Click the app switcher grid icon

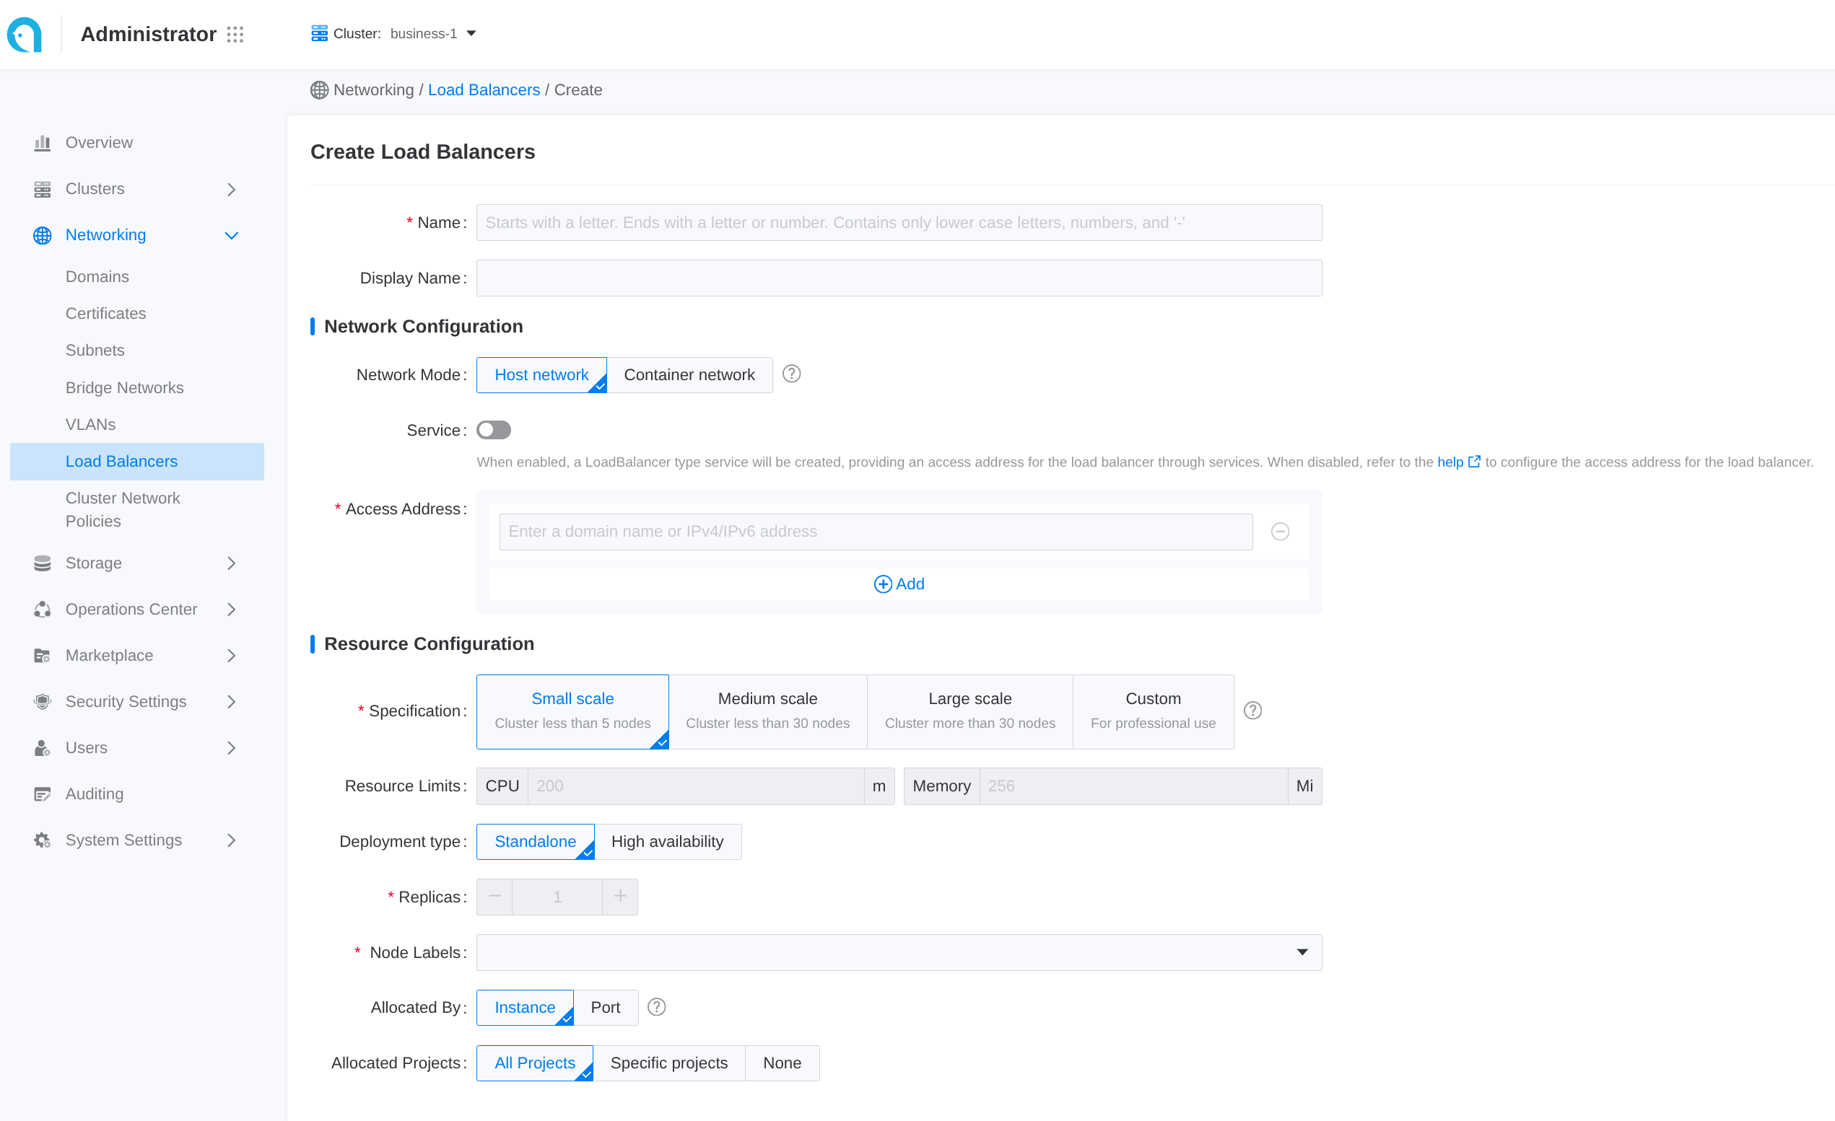click(235, 34)
